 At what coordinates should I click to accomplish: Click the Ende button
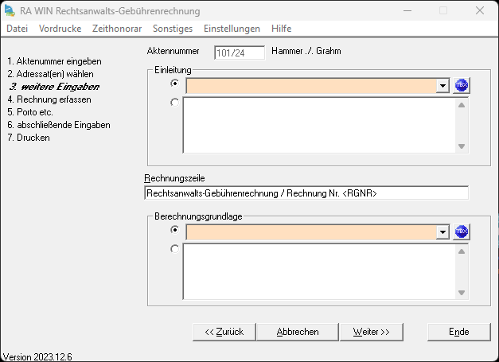tap(459, 332)
